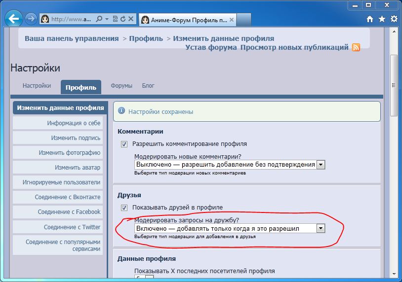Open 'Устав форума' link
This screenshot has width=402, height=282.
[x=211, y=47]
